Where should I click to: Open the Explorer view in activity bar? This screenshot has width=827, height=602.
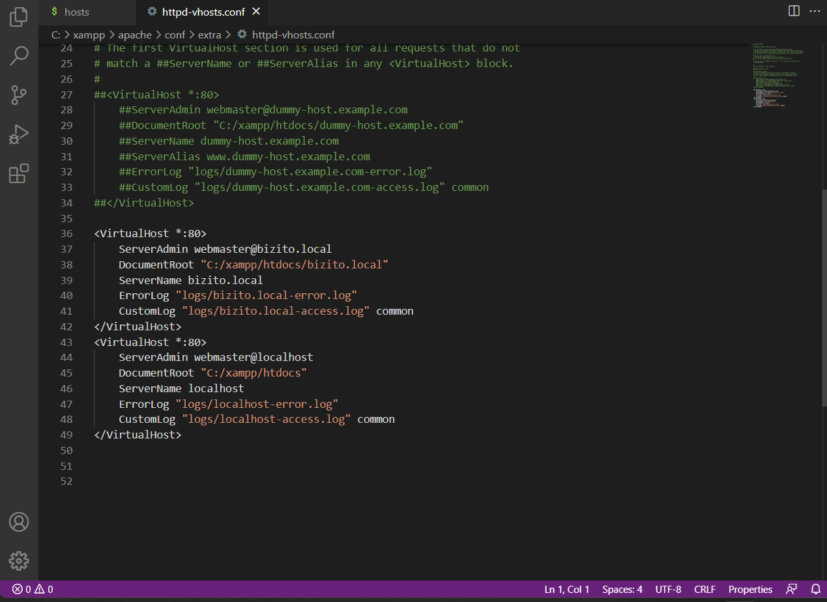(19, 17)
